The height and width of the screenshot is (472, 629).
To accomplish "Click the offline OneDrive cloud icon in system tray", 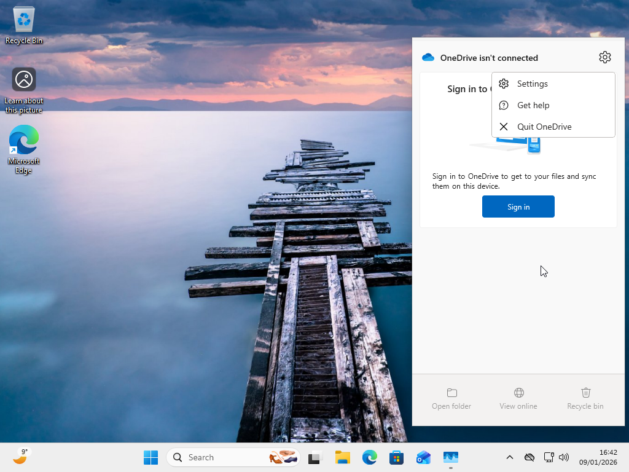I will (x=529, y=457).
